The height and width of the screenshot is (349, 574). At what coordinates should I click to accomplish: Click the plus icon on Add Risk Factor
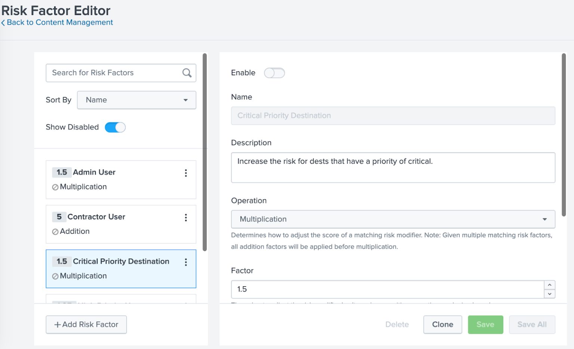58,325
